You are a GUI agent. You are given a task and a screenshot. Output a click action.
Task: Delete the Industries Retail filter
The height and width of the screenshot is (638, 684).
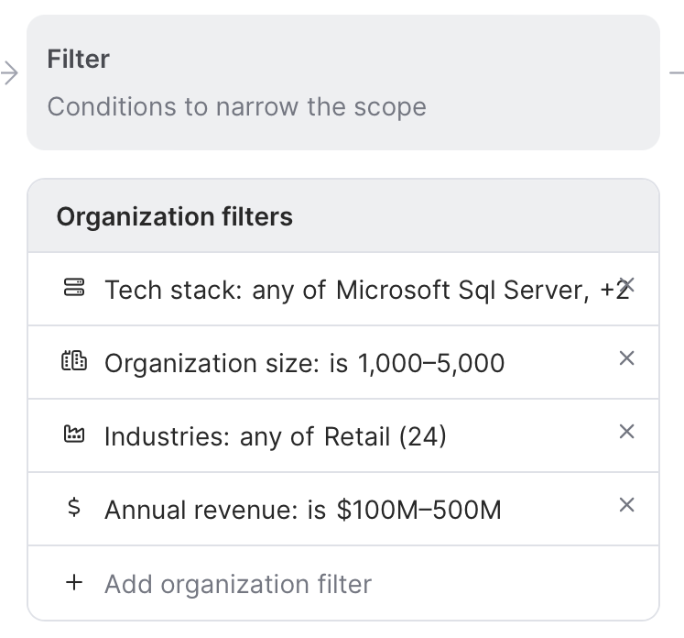627,432
